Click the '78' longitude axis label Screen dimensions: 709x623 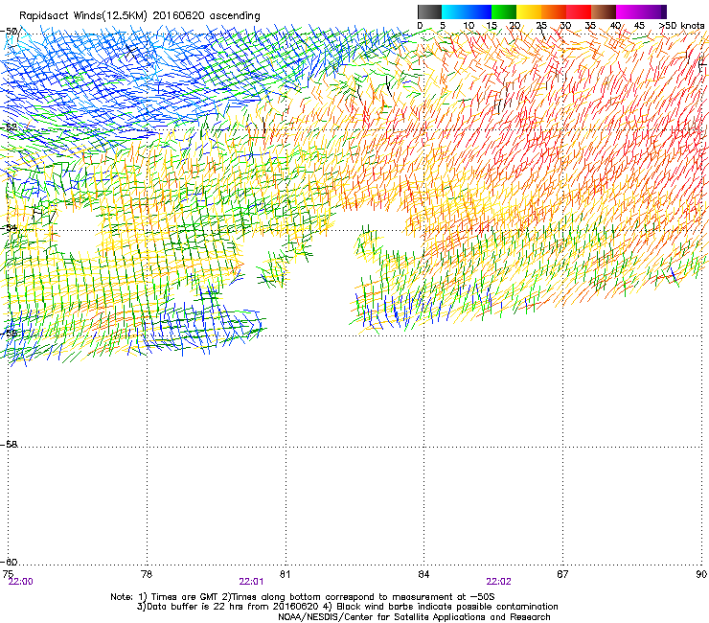tap(147, 574)
